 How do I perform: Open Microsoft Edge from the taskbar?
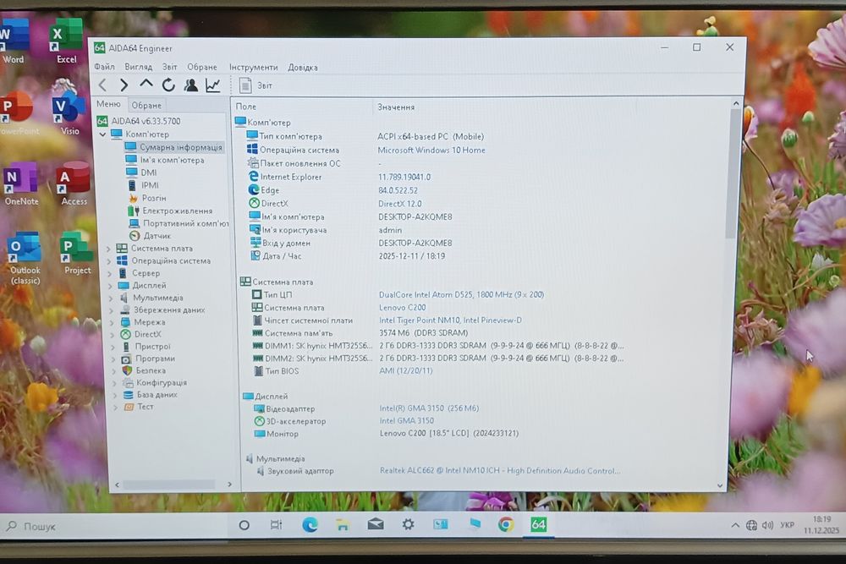(310, 524)
